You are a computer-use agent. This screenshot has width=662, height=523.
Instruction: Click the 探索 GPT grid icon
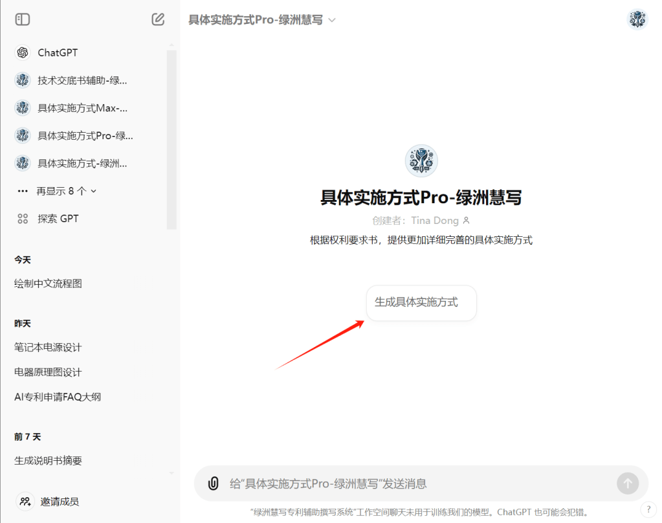tap(23, 219)
